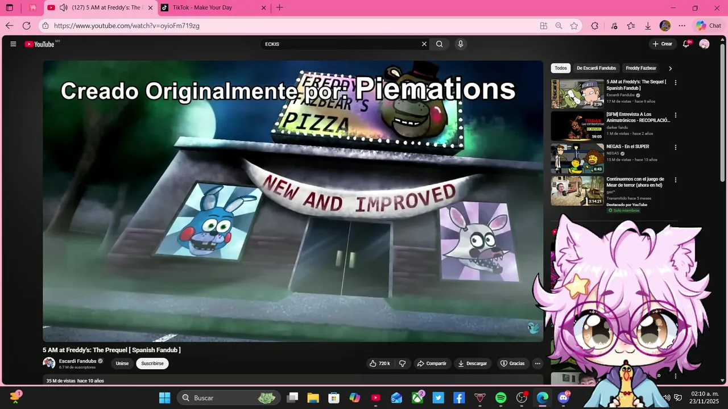Click the Unirse membership button

click(x=122, y=363)
